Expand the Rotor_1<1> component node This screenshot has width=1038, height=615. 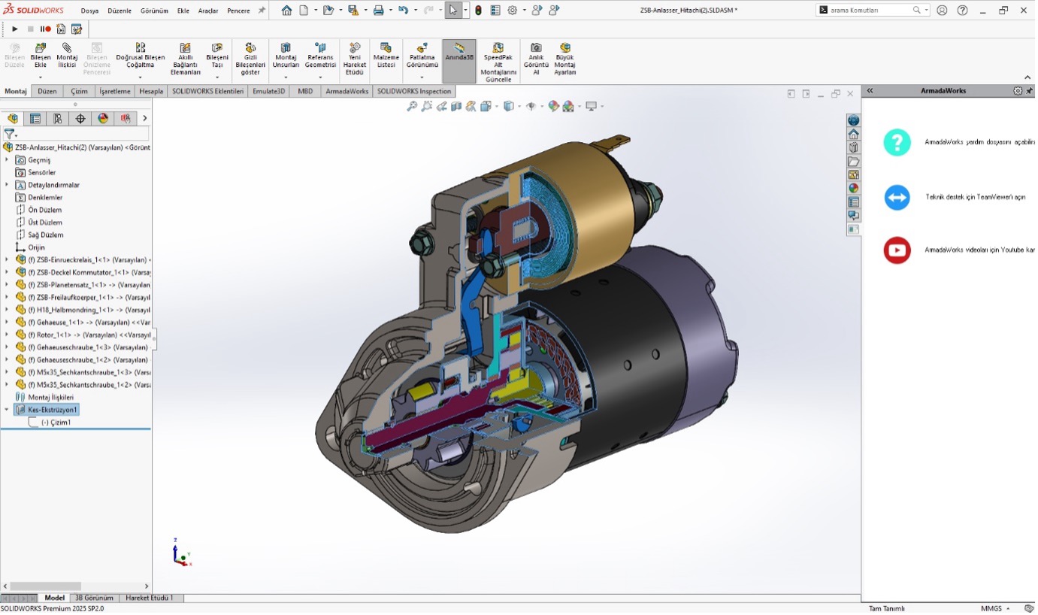7,335
